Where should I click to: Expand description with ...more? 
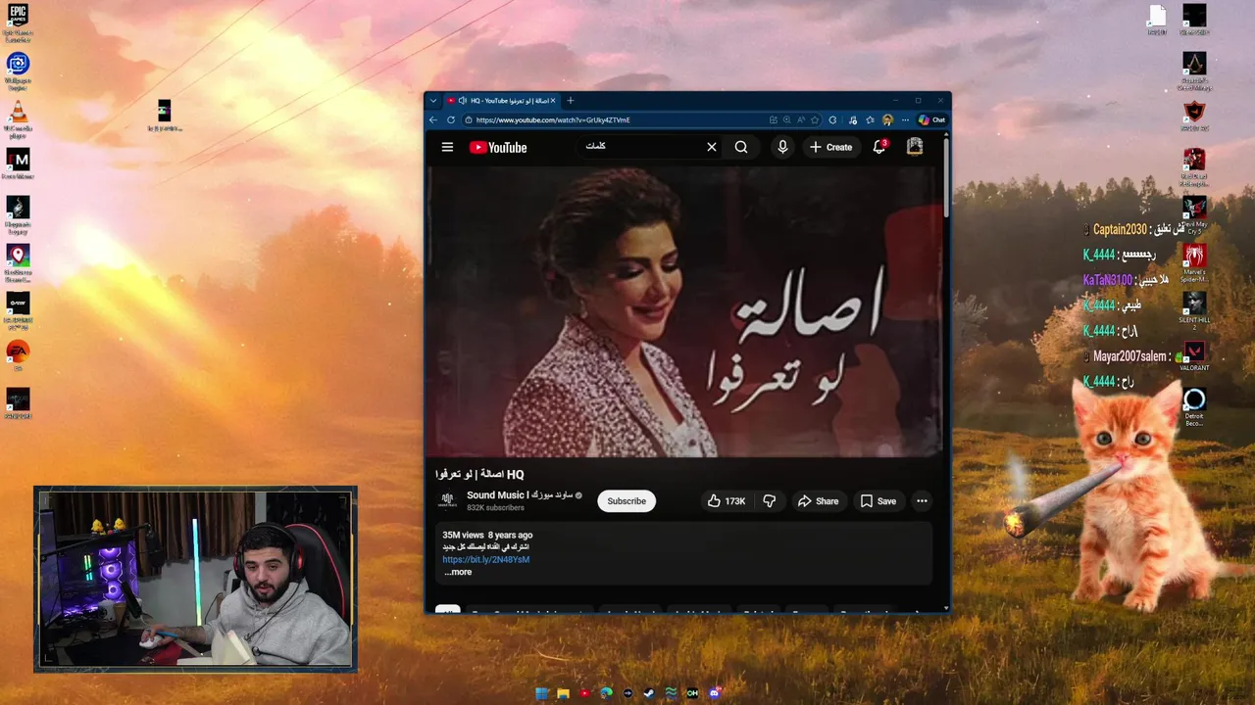[458, 572]
